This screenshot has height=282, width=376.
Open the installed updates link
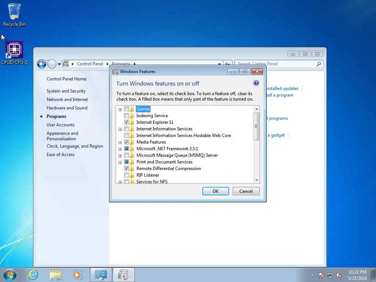(x=282, y=88)
